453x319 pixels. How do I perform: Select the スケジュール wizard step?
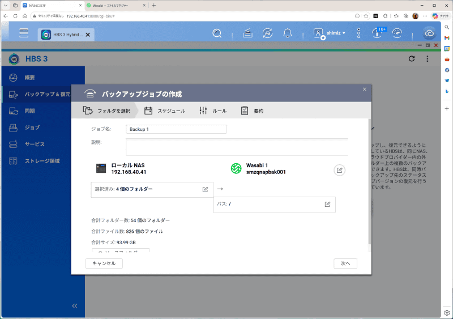pos(165,110)
